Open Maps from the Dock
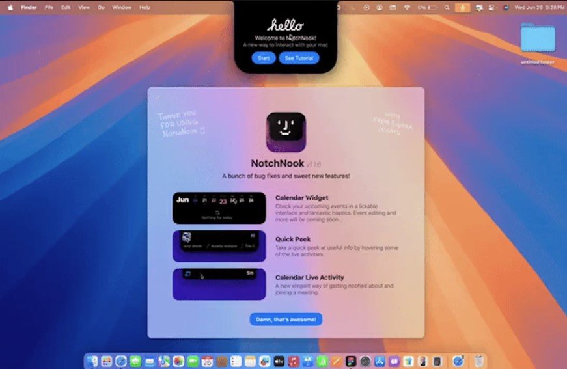Image resolution: width=567 pixels, height=369 pixels. pyautogui.click(x=164, y=361)
